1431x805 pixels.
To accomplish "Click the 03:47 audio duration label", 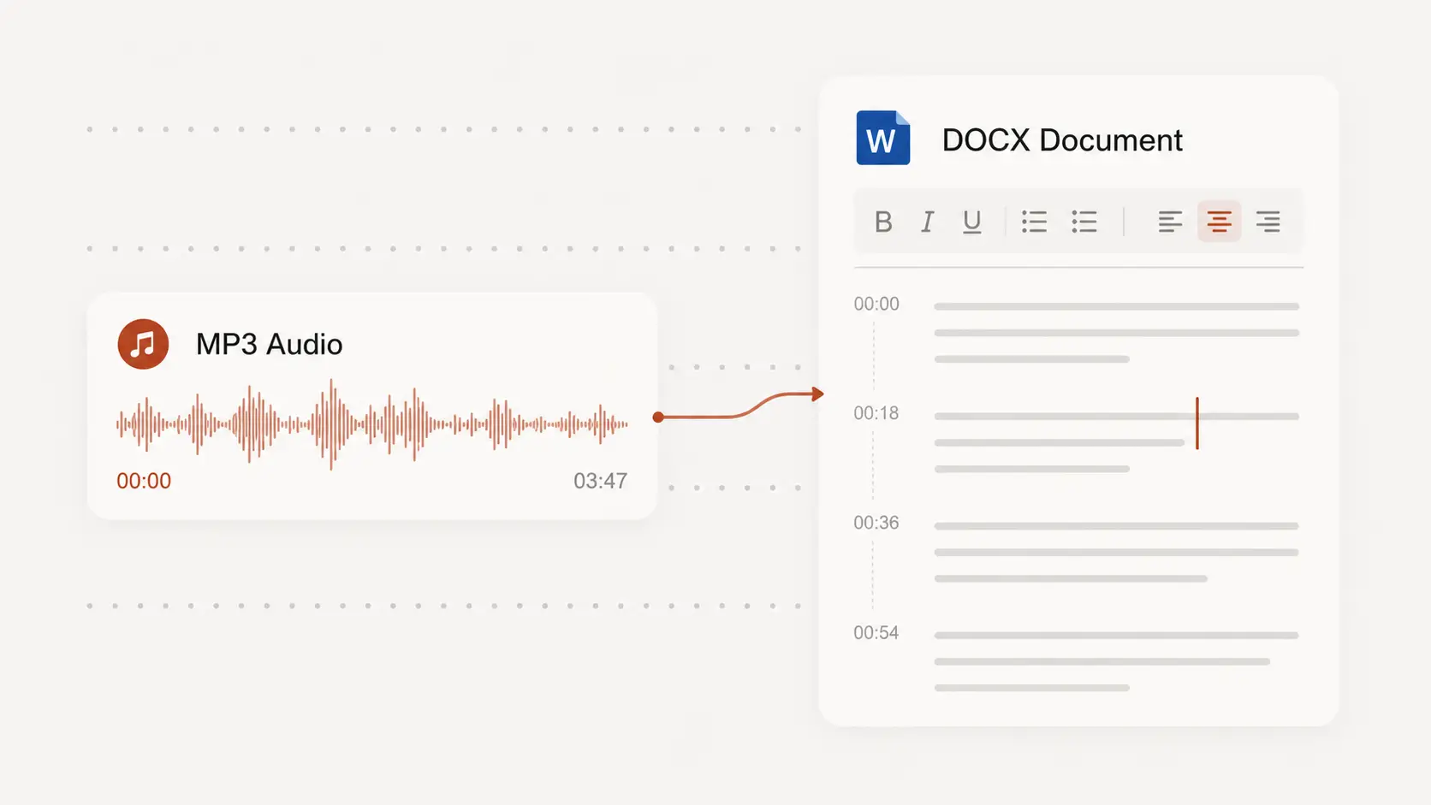I will 600,481.
